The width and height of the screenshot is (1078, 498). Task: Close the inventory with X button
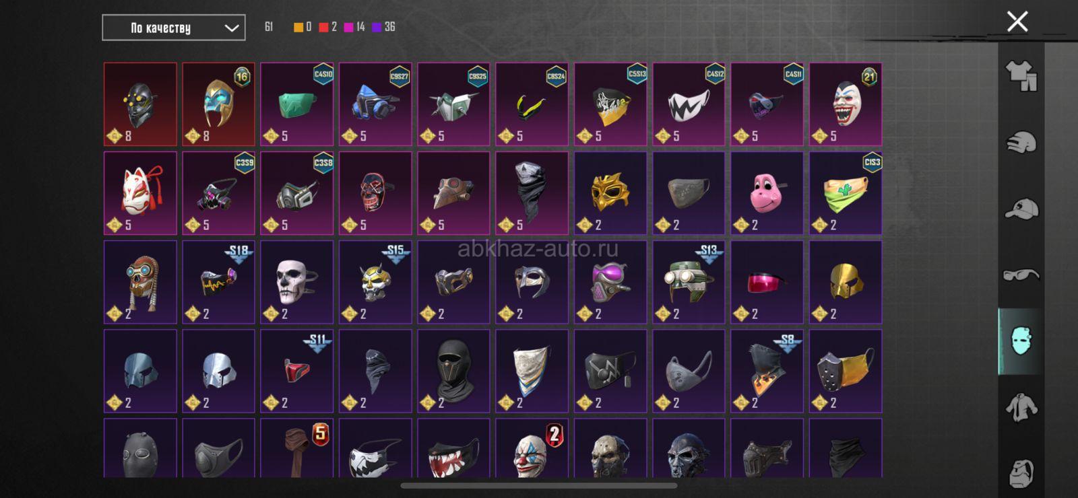(1017, 22)
